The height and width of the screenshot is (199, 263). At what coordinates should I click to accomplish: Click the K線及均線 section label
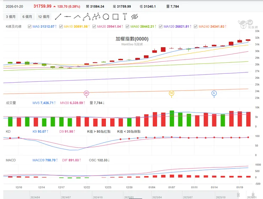point(14,27)
